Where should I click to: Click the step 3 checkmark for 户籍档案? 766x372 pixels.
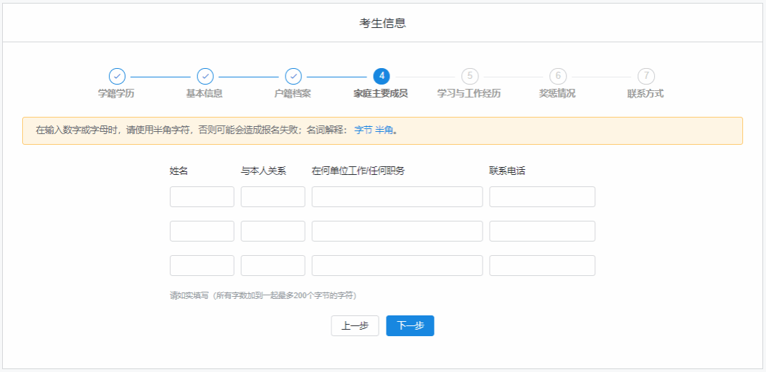(293, 76)
